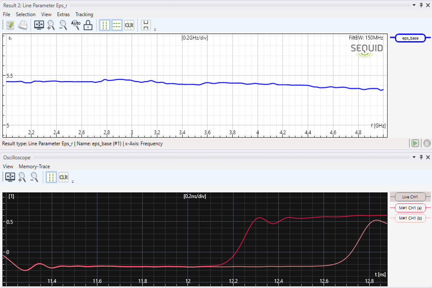Image resolution: width=432 pixels, height=288 pixels.
Task: Clear markers with CLR in Result toolbar
Action: (129, 25)
